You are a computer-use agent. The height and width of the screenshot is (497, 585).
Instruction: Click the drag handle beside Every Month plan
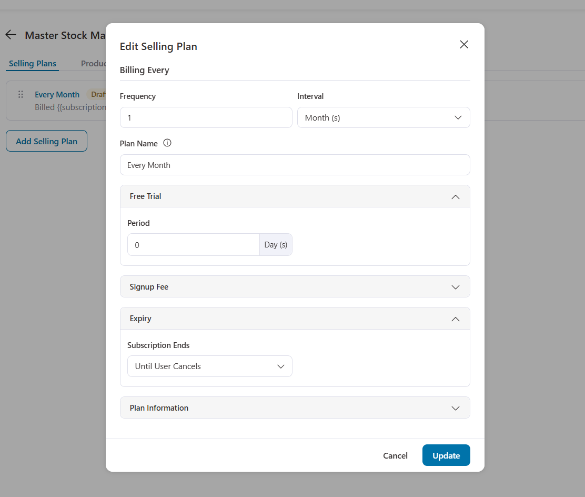pos(21,94)
